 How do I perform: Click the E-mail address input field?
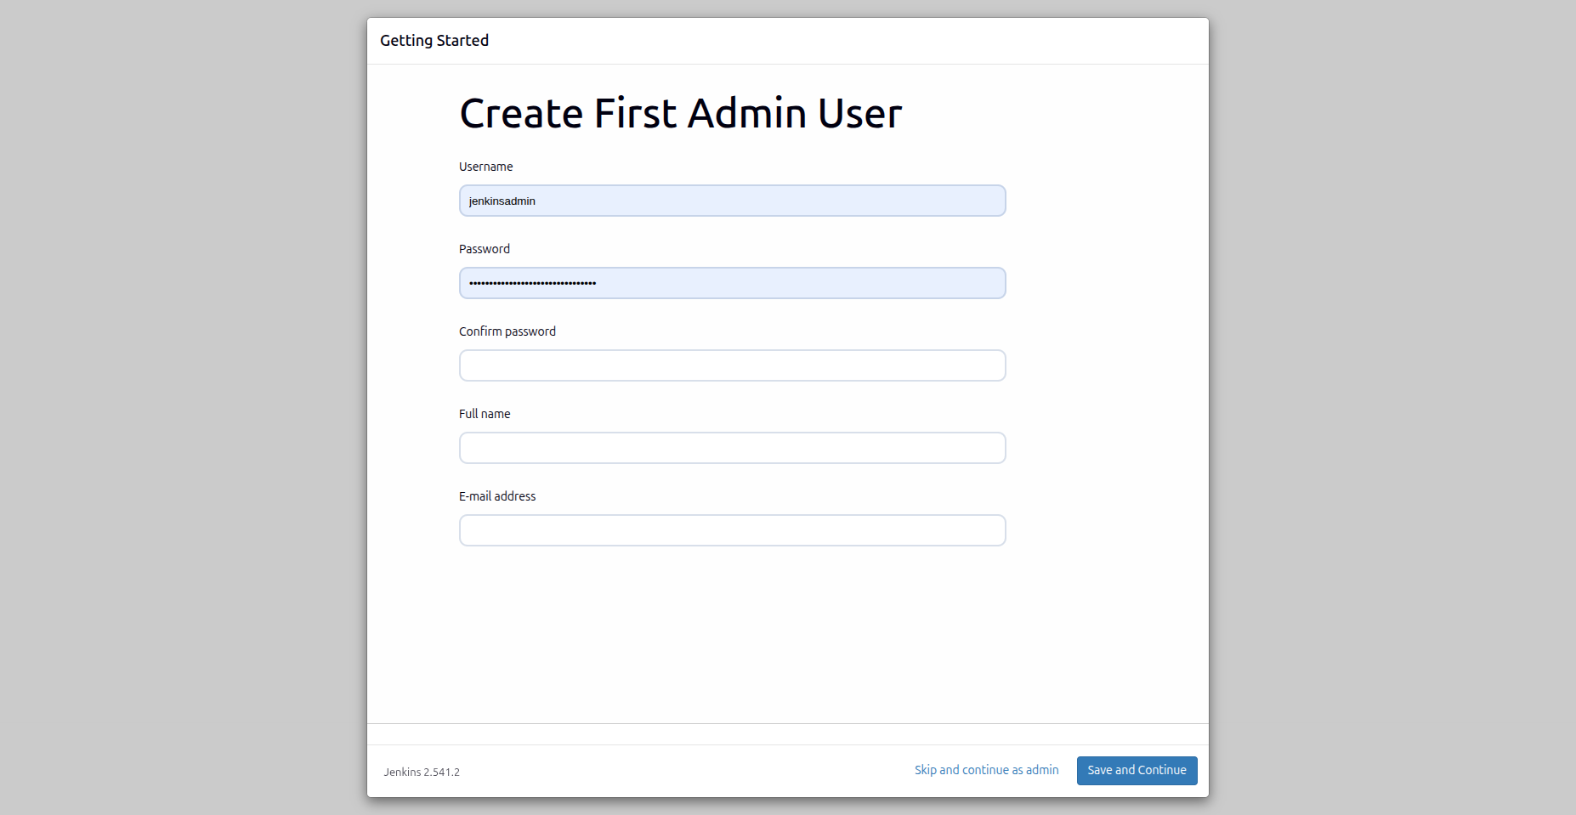[x=731, y=529]
